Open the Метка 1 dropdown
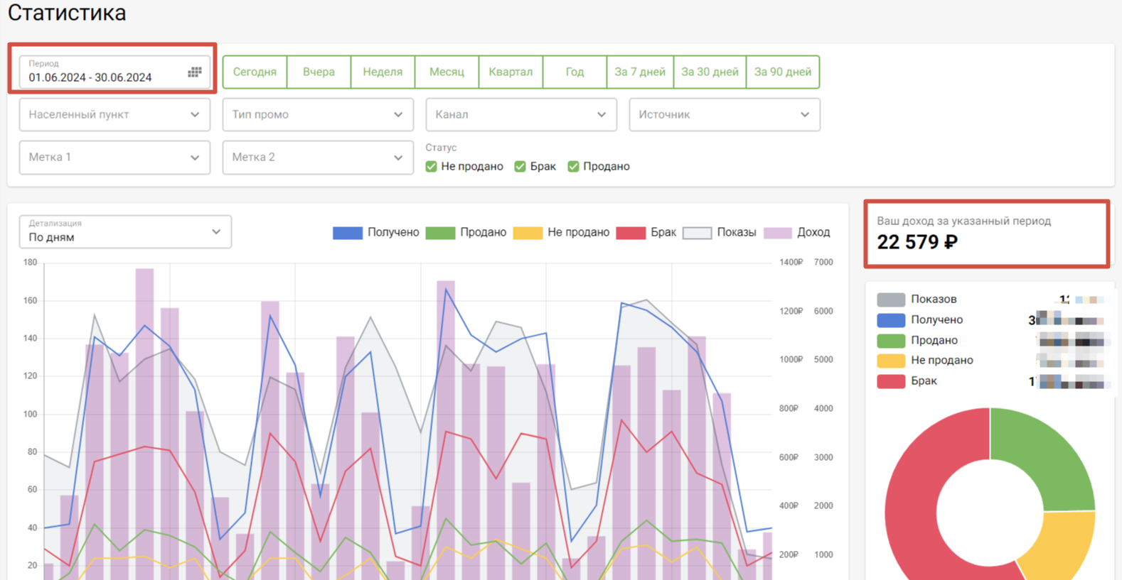Screen dimensions: 1122x580 (x=114, y=157)
